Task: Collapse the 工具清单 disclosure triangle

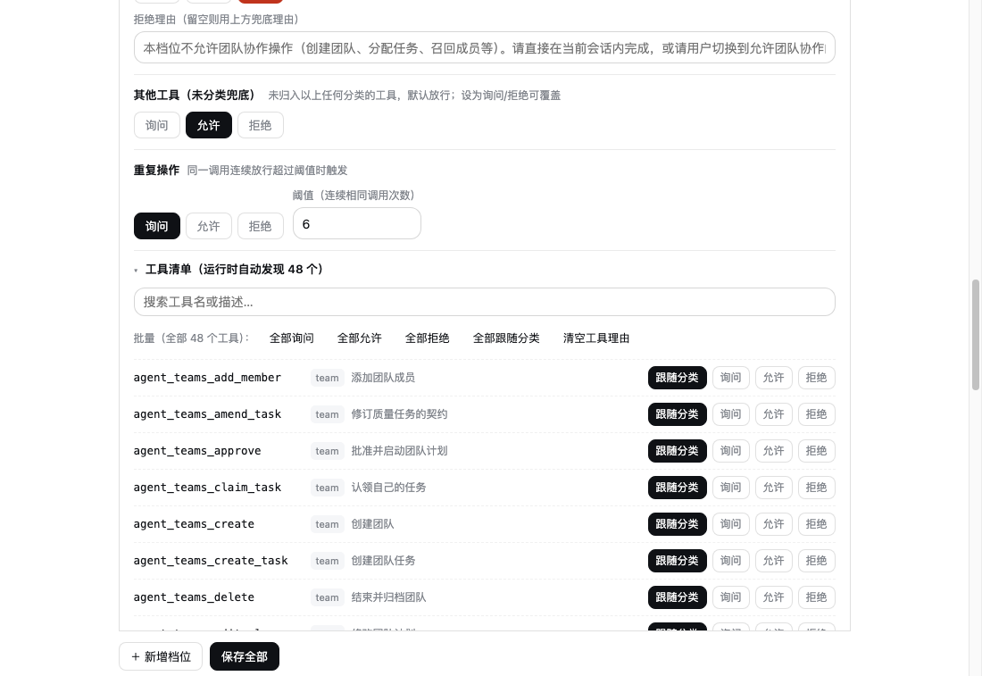Action: pos(136,270)
